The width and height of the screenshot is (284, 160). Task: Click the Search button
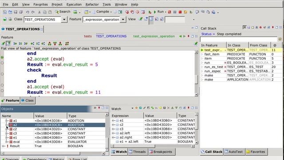click(63, 12)
